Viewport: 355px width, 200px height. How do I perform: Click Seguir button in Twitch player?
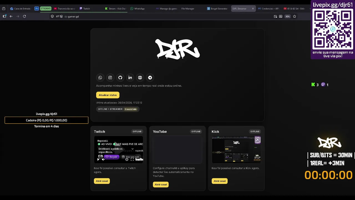click(x=111, y=157)
